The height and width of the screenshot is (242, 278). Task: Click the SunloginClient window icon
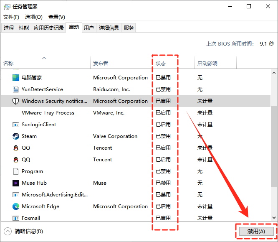tap(16, 125)
